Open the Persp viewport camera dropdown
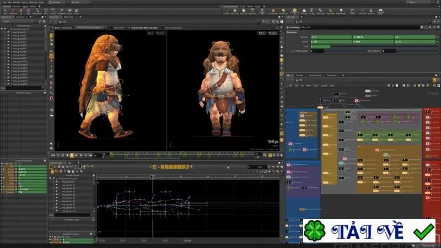This screenshot has width=441, height=248. 262,33
